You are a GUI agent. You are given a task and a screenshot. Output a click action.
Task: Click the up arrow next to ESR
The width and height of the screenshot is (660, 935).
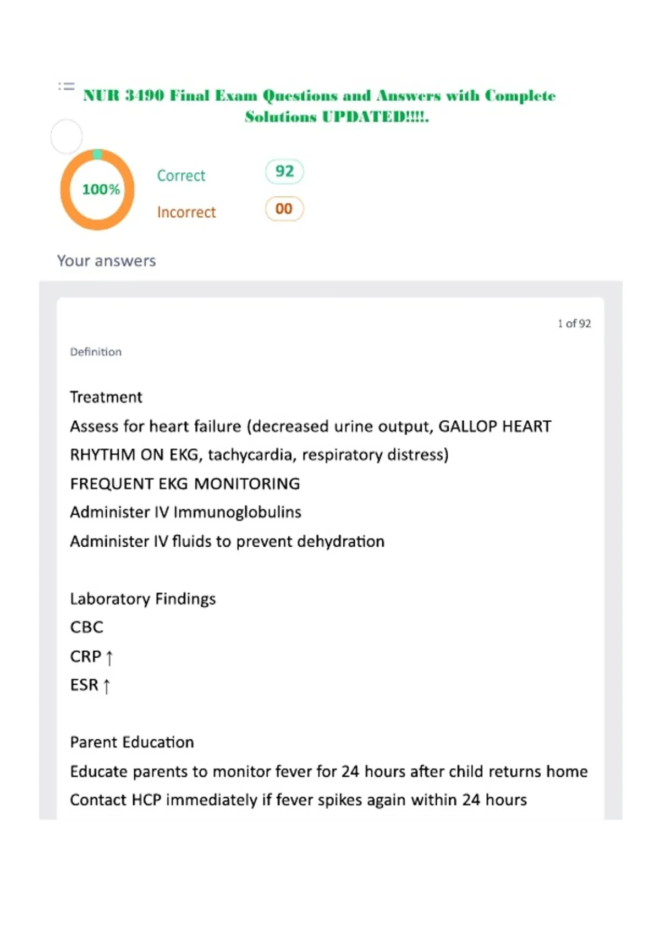[107, 686]
